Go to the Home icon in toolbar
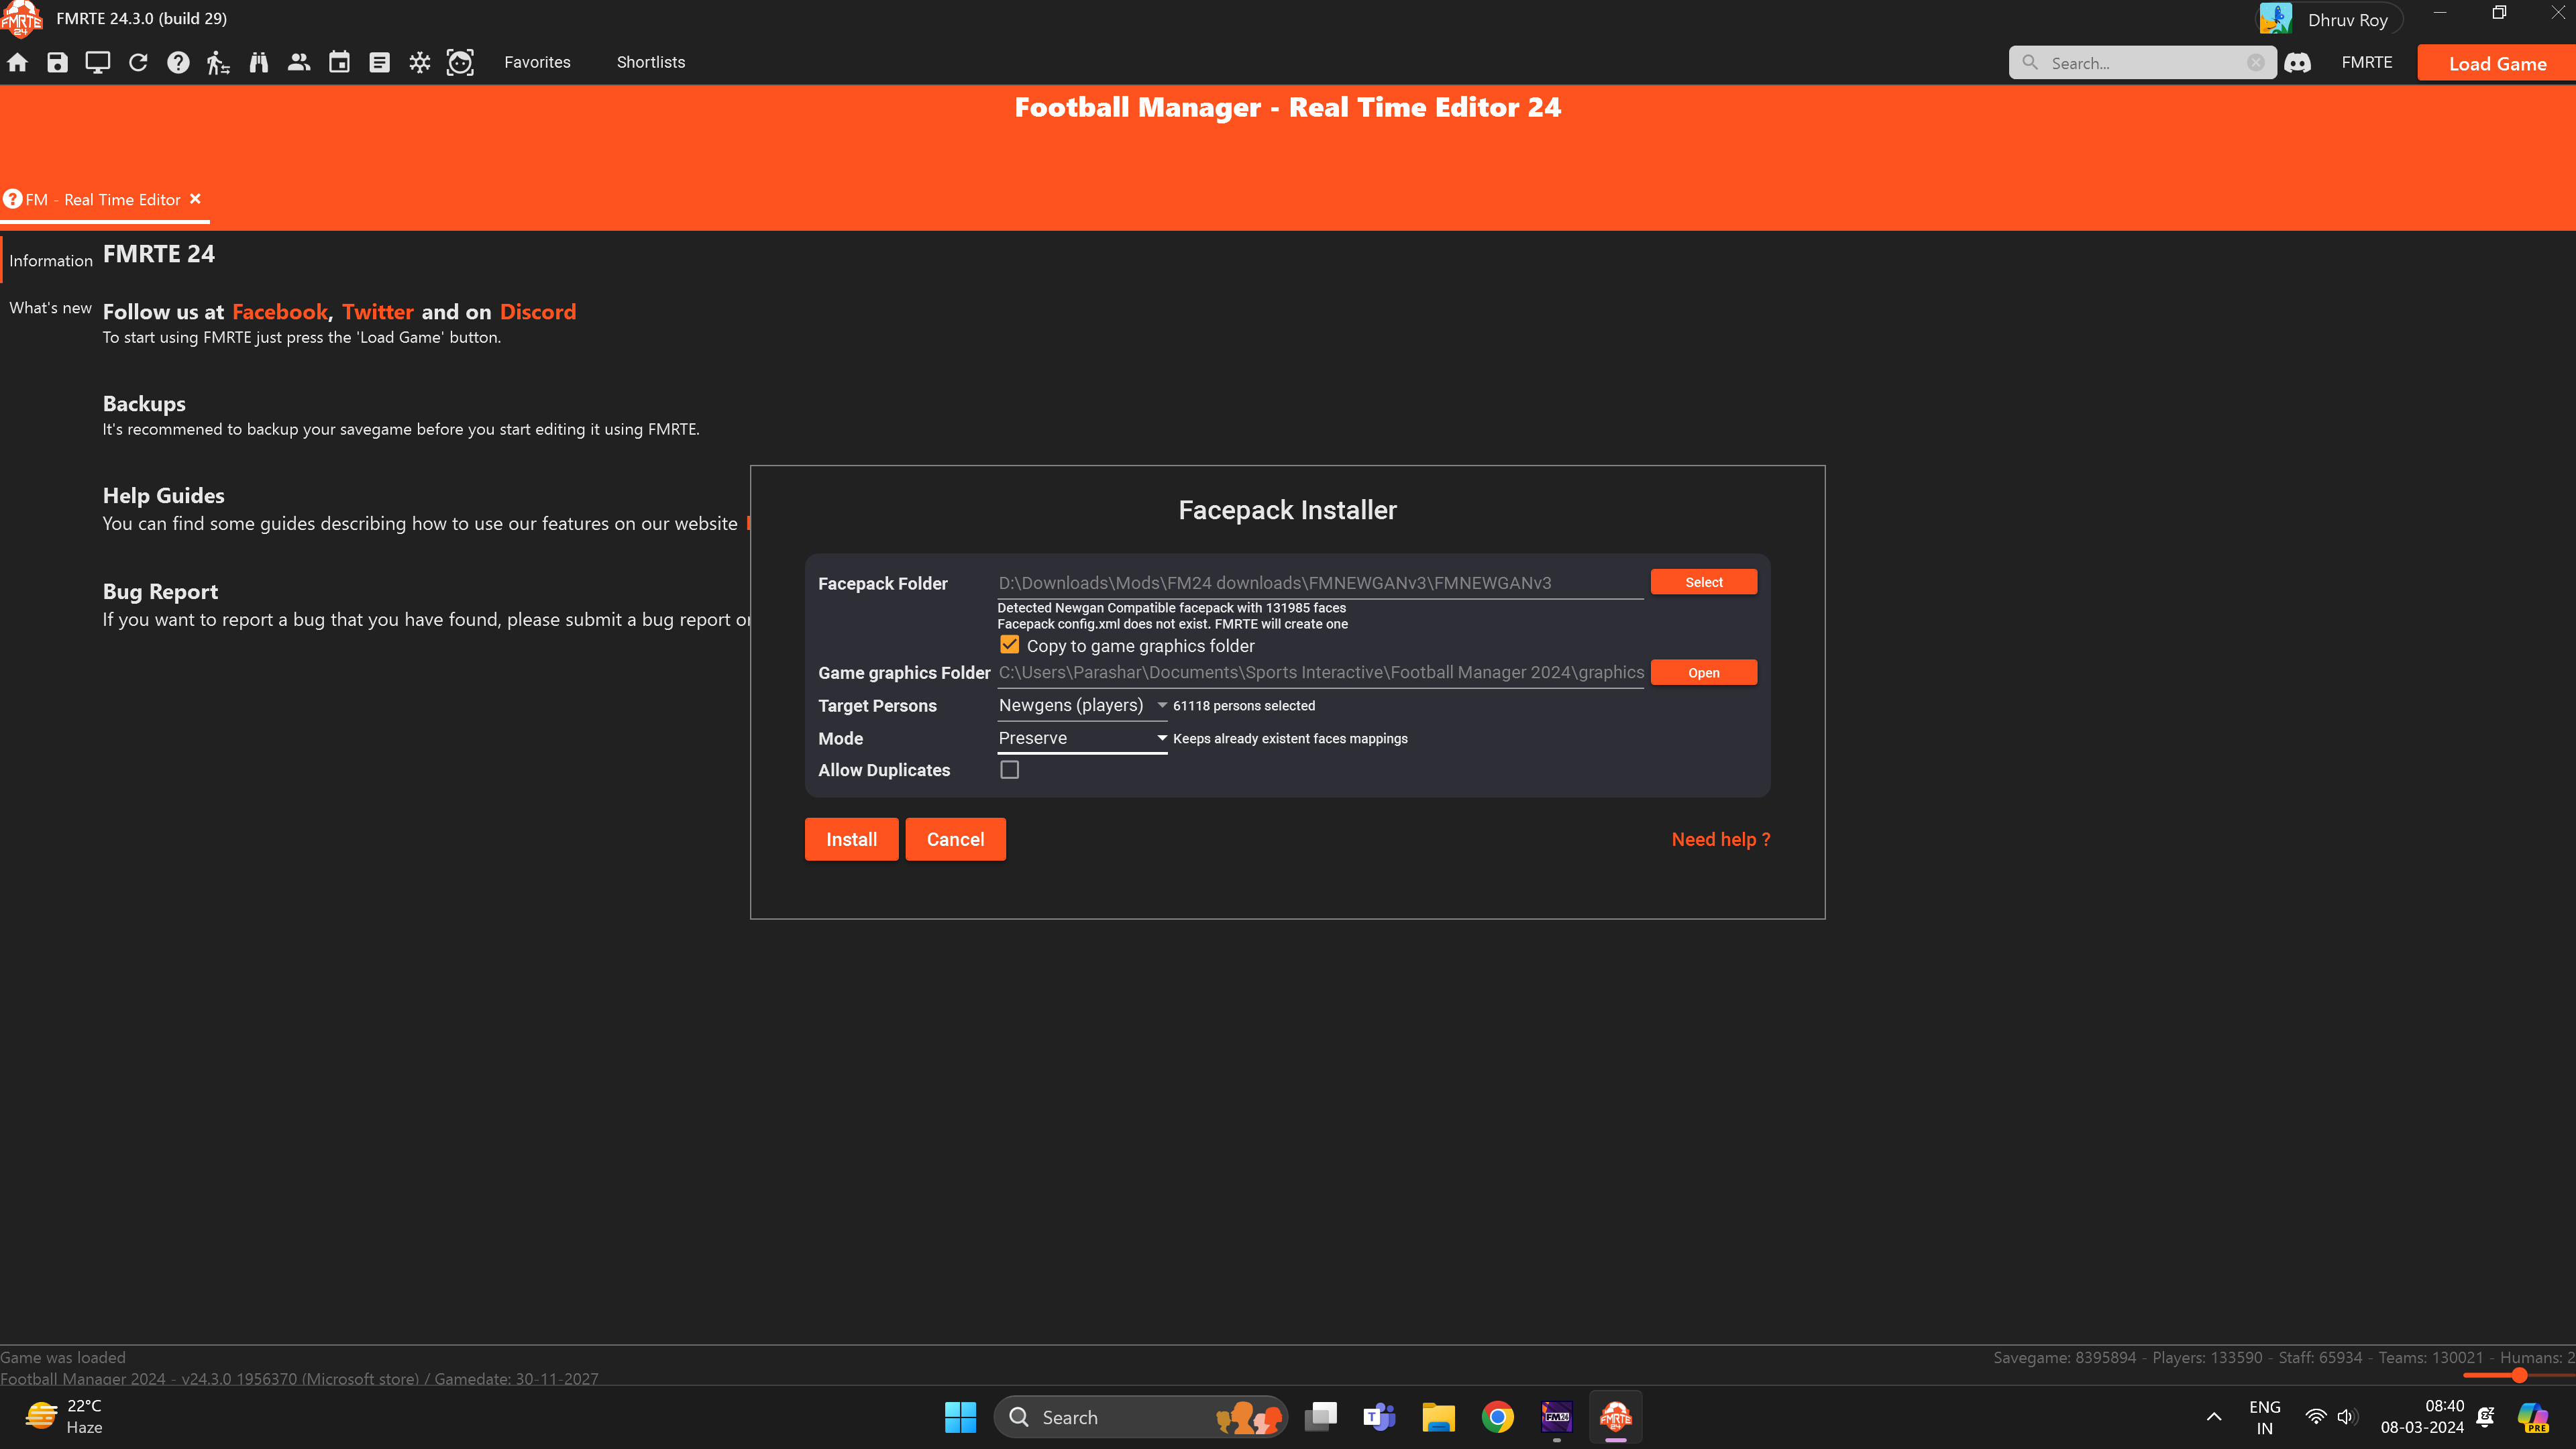 click(17, 62)
